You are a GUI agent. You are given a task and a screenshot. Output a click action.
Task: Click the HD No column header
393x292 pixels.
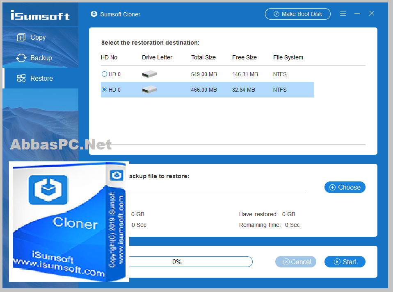coord(109,58)
